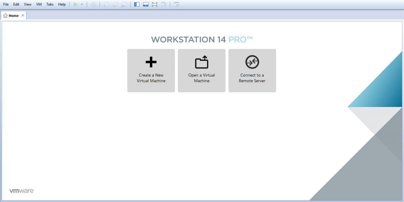Click the folder-with-arrow open VM icon
The width and height of the screenshot is (404, 202).
coord(202,62)
